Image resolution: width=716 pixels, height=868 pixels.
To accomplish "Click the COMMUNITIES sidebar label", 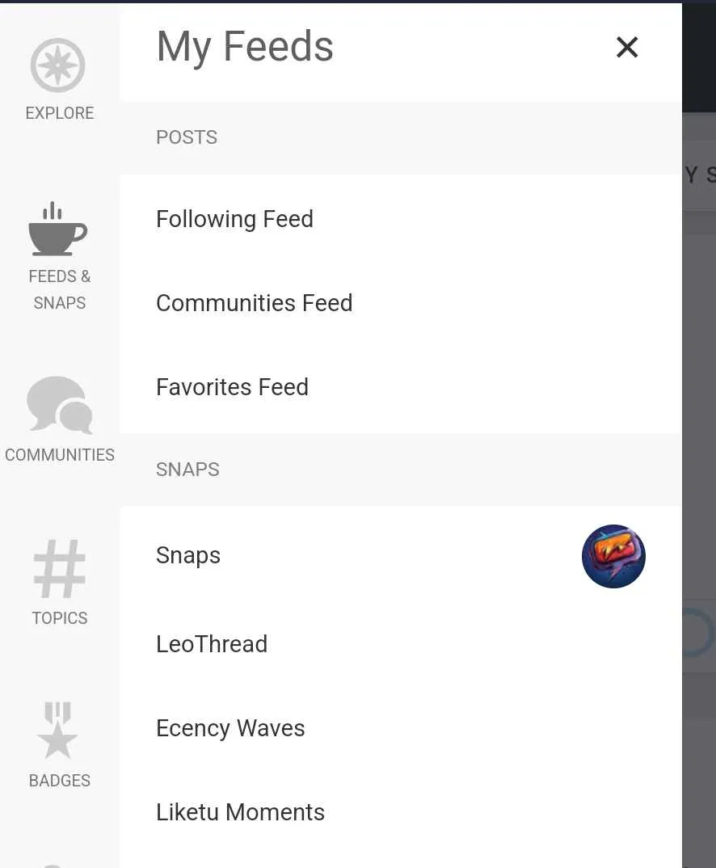I will pos(60,455).
